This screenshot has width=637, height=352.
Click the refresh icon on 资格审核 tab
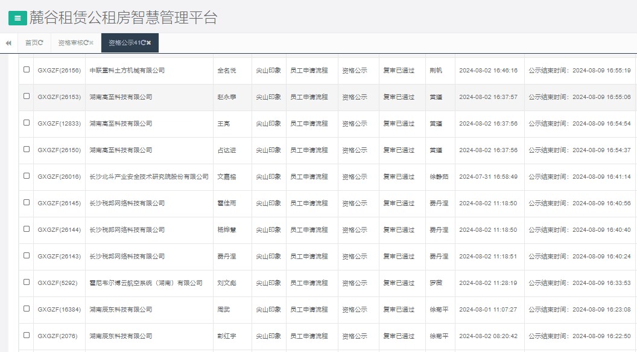click(x=86, y=43)
